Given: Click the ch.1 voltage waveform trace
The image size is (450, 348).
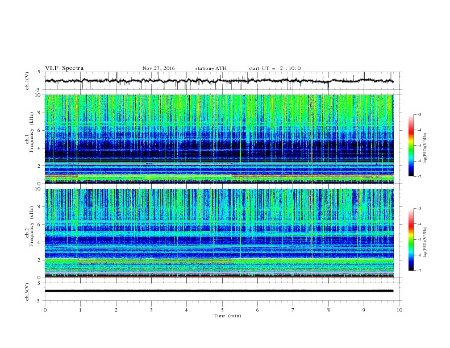Looking at the screenshot, I should 219,81.
